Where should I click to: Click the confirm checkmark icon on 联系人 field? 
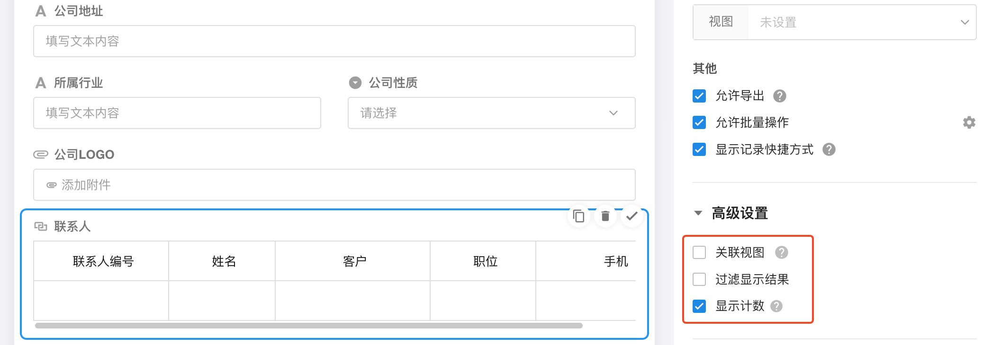coord(631,216)
